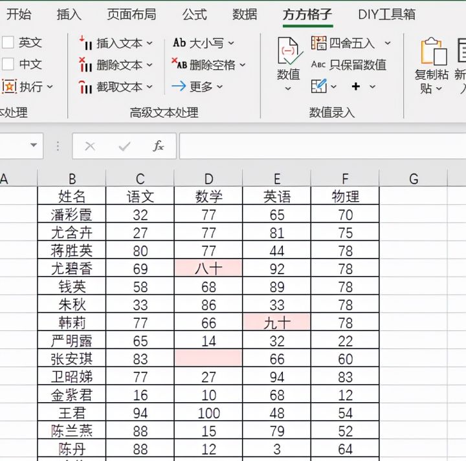Click the Insert Text (插入文本) icon

pyautogui.click(x=85, y=43)
